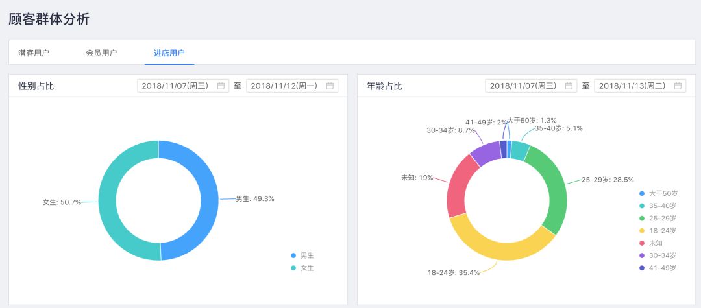
Task: Click calendar icon in gender chart start date
Action: pos(221,86)
